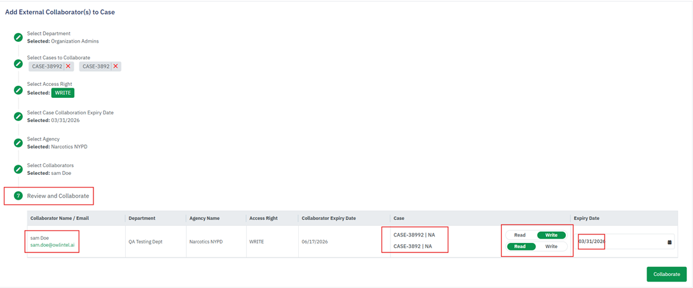Click the green Collaborate button
The width and height of the screenshot is (693, 288).
point(666,274)
